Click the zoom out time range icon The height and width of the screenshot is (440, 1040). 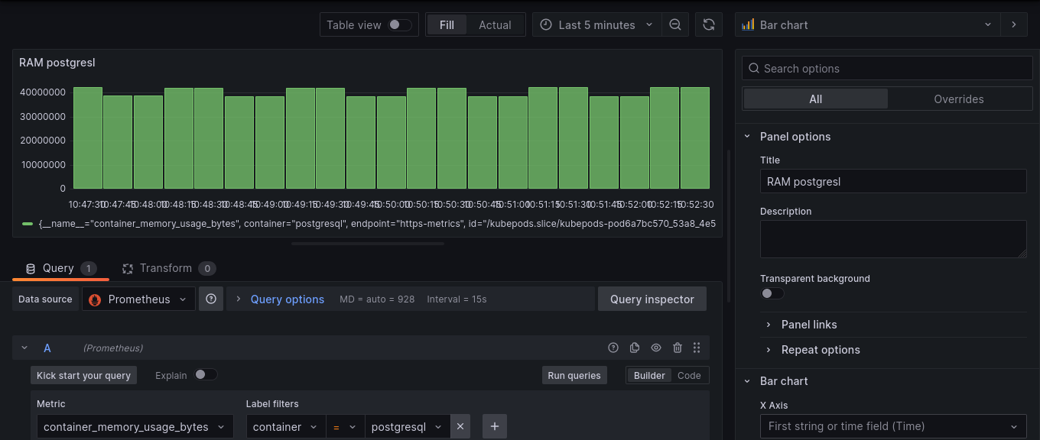[x=675, y=24]
